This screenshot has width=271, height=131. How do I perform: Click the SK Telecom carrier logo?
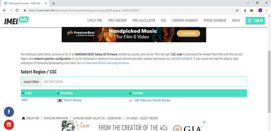click(131, 101)
